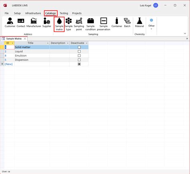Close the Sample Matrix tab
Image resolution: width=190 pixels, height=174 pixels.
[25, 39]
